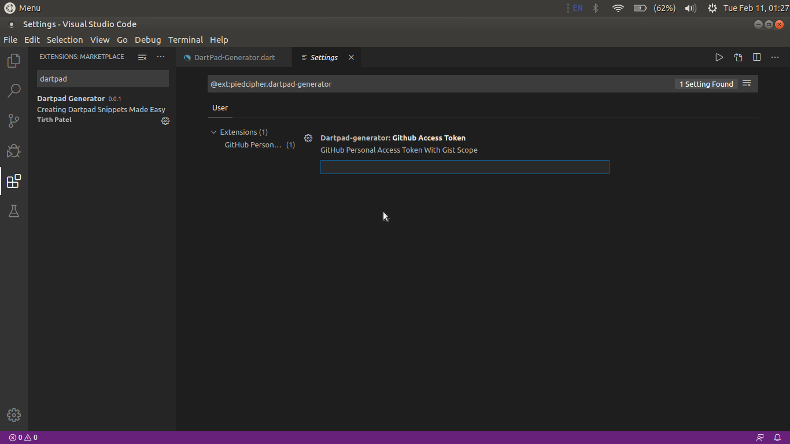The height and width of the screenshot is (444, 790).
Task: Click the Dartpad Generator manage gear
Action: click(x=165, y=121)
